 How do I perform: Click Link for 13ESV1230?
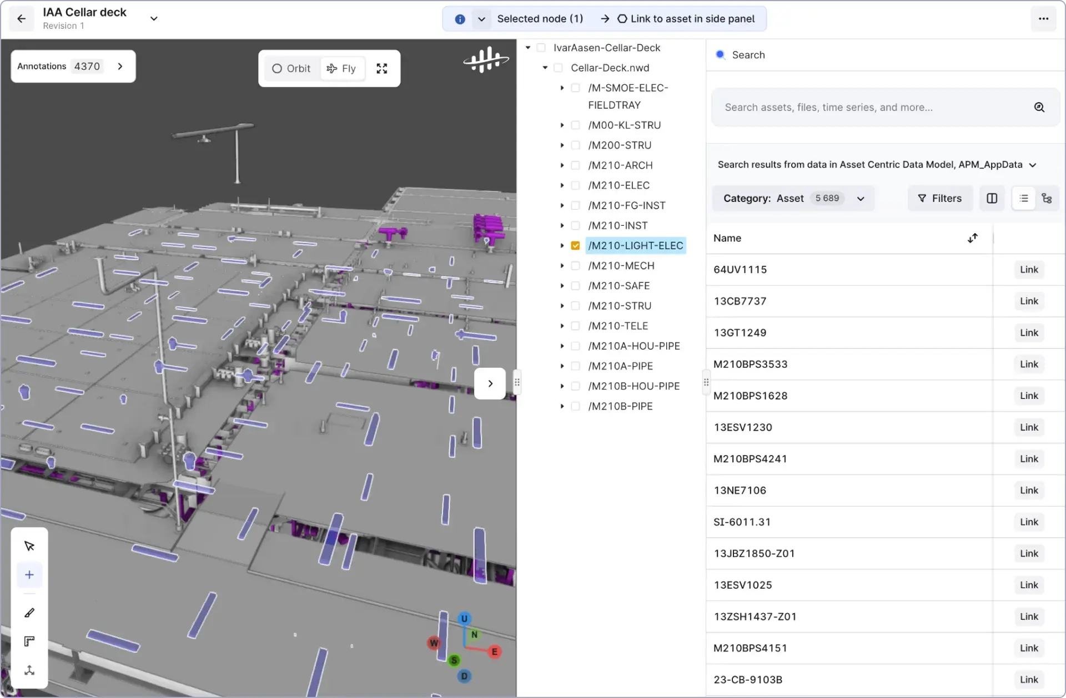(1029, 427)
